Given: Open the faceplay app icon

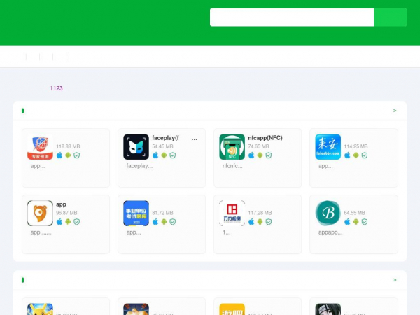Looking at the screenshot, I should (x=136, y=147).
